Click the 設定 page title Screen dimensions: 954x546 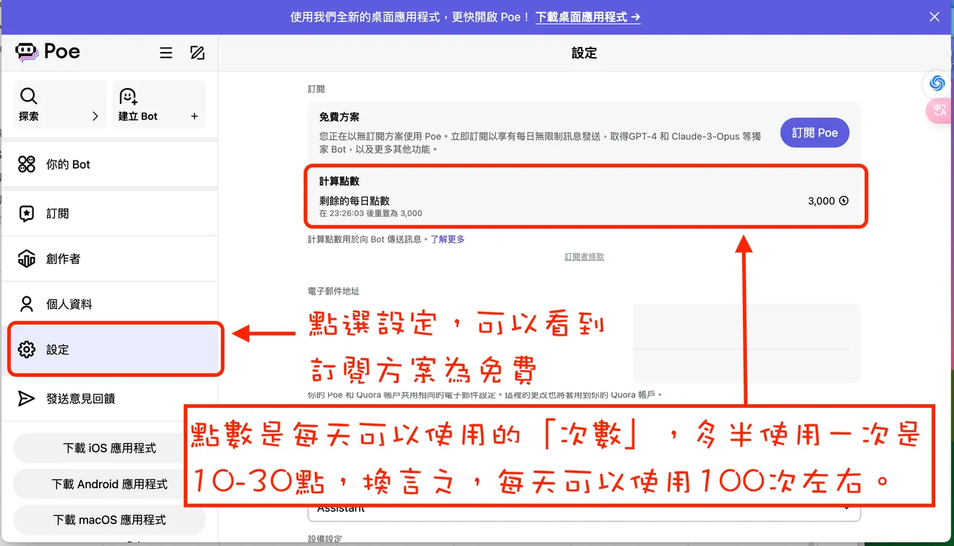[584, 53]
